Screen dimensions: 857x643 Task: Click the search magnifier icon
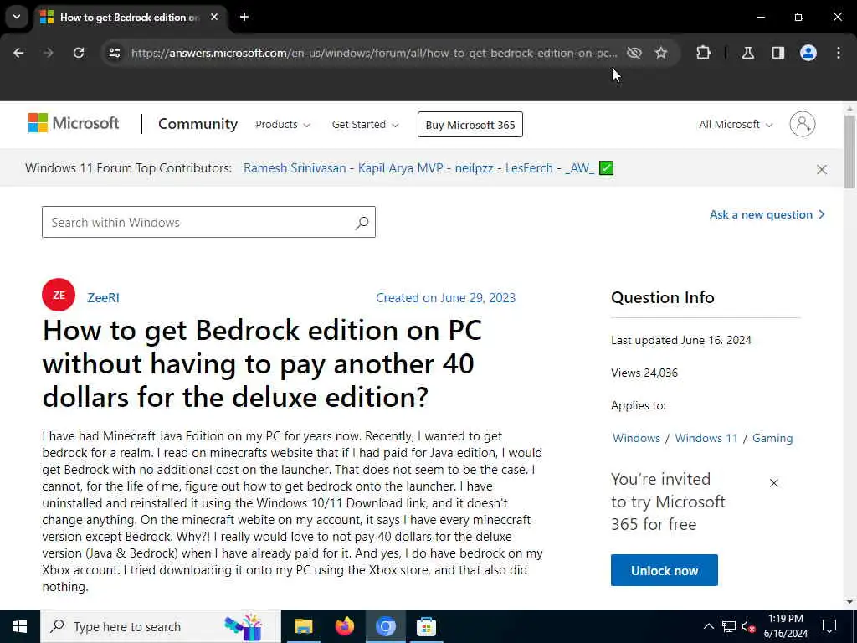click(362, 223)
